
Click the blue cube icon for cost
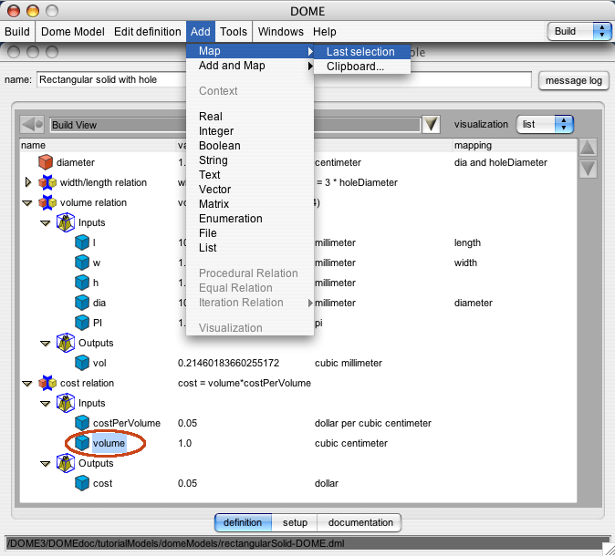[x=82, y=483]
